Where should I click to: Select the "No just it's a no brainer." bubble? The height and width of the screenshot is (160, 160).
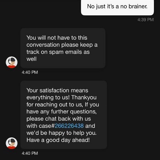pyautogui.click(x=117, y=7)
